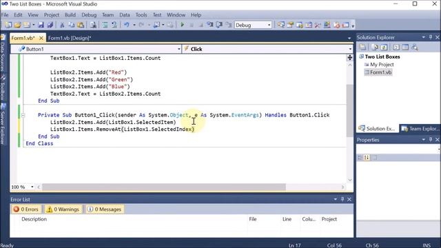Open Properties Window toolbar icon
The height and width of the screenshot is (248, 441).
(290, 25)
